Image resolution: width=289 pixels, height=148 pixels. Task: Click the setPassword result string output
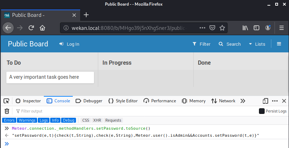click(135, 136)
